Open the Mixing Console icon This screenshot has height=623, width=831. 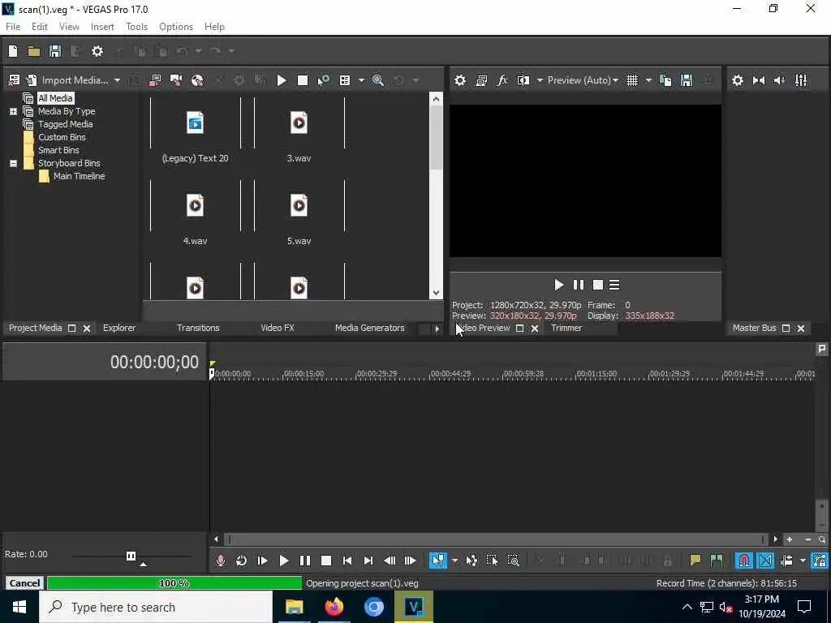click(x=801, y=80)
